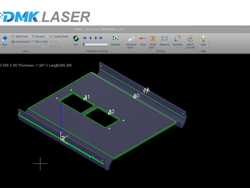Click the greyed Grid tool
This screenshot has height=188, width=250.
(36, 47)
